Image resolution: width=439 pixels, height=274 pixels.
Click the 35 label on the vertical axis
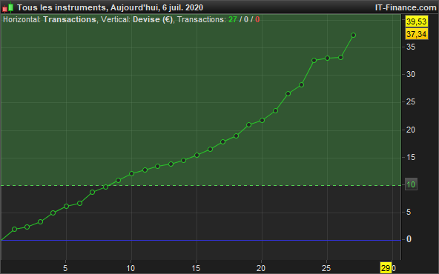click(411, 47)
